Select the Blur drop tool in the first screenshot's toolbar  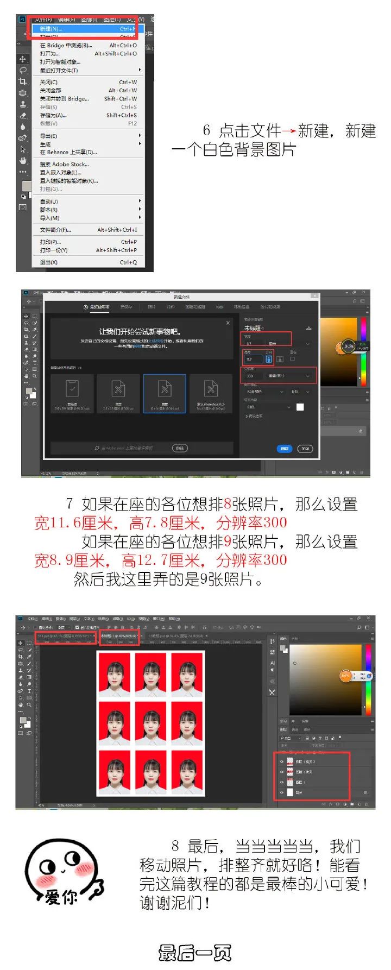click(x=23, y=127)
